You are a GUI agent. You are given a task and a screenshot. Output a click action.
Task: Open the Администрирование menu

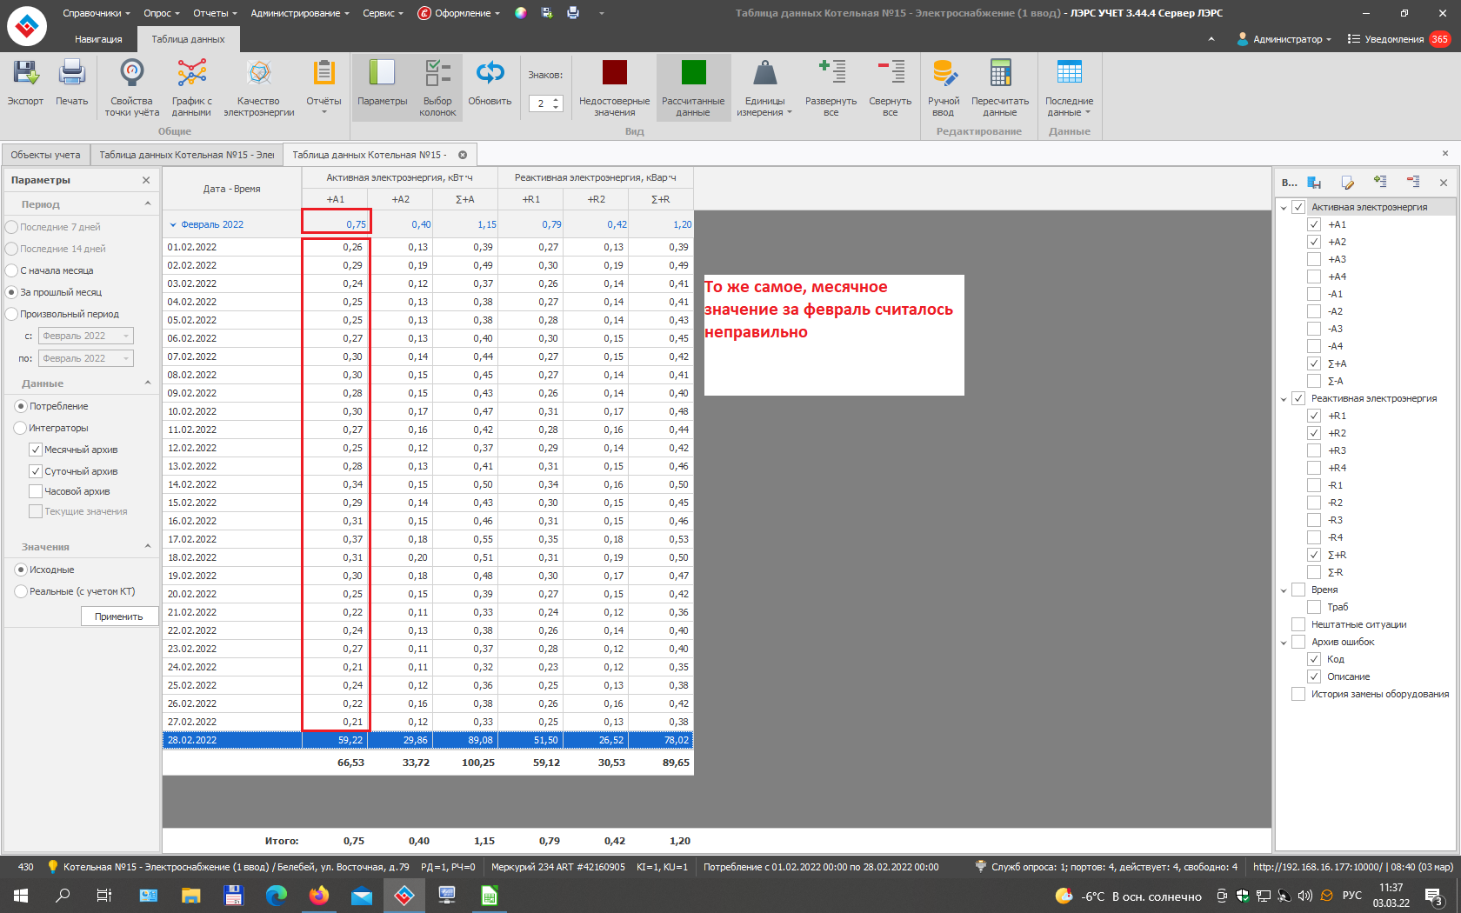(x=300, y=13)
